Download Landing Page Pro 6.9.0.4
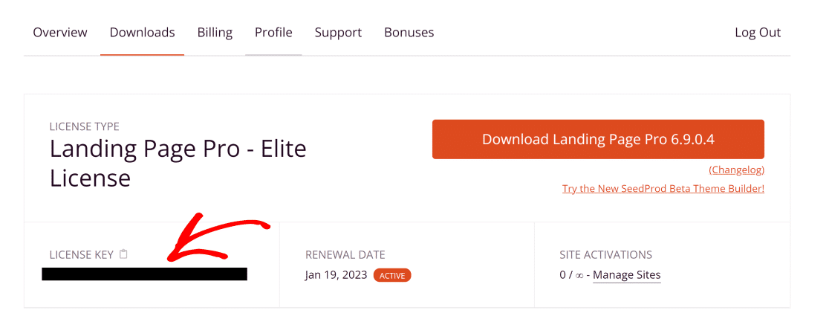This screenshot has height=316, width=829. 598,139
